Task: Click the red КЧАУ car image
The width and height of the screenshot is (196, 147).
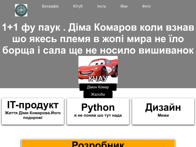Action: click(x=98, y=70)
